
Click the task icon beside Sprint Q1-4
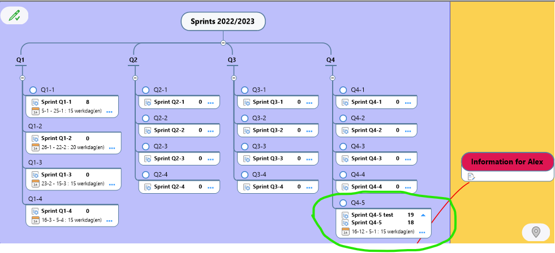pos(36,211)
